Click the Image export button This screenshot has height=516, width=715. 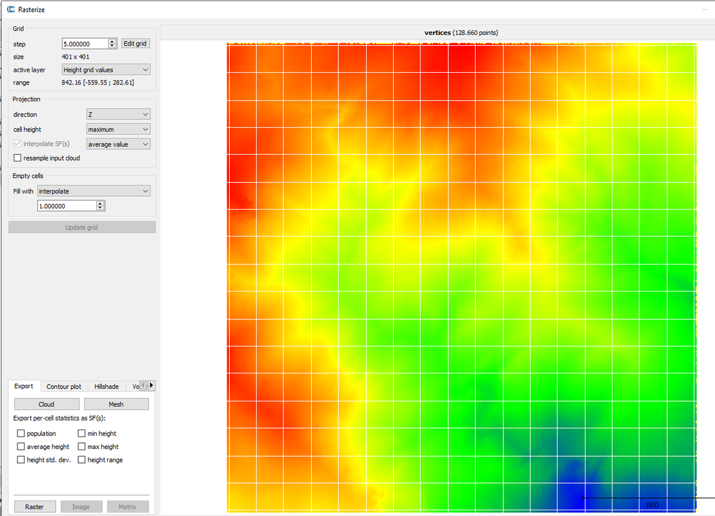[x=81, y=507]
